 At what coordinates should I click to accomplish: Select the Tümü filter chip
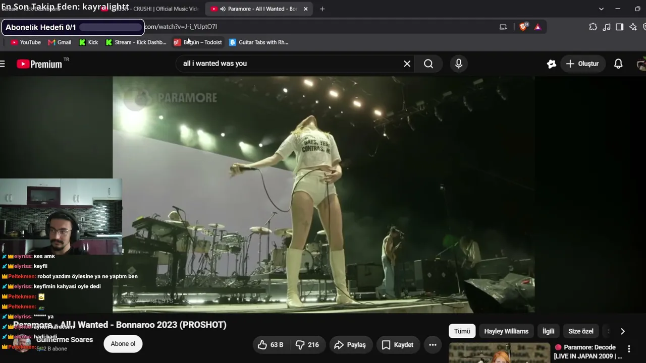pyautogui.click(x=462, y=331)
